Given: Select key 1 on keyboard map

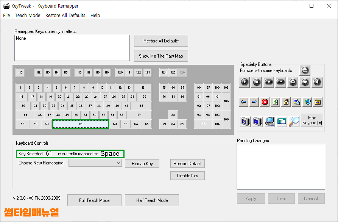Looking at the screenshot, I should coord(20,88).
